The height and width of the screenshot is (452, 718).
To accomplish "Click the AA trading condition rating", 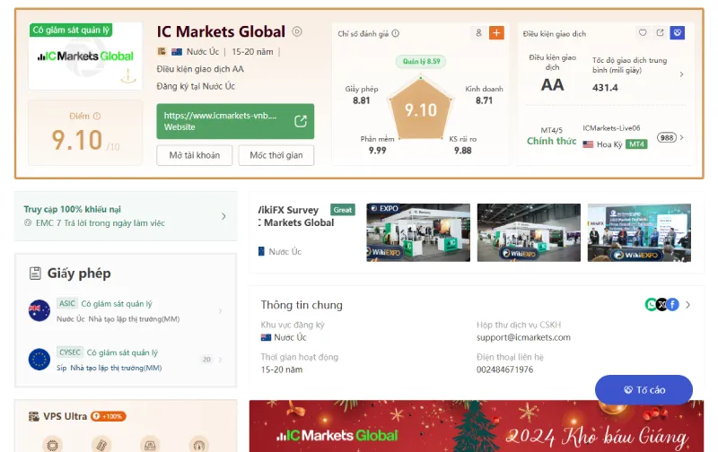I will pos(552,85).
